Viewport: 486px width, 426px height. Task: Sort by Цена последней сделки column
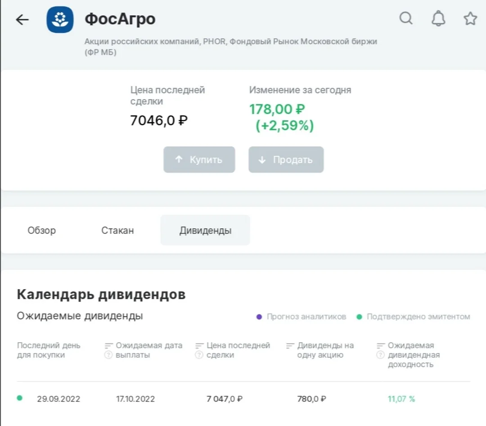pyautogui.click(x=199, y=345)
